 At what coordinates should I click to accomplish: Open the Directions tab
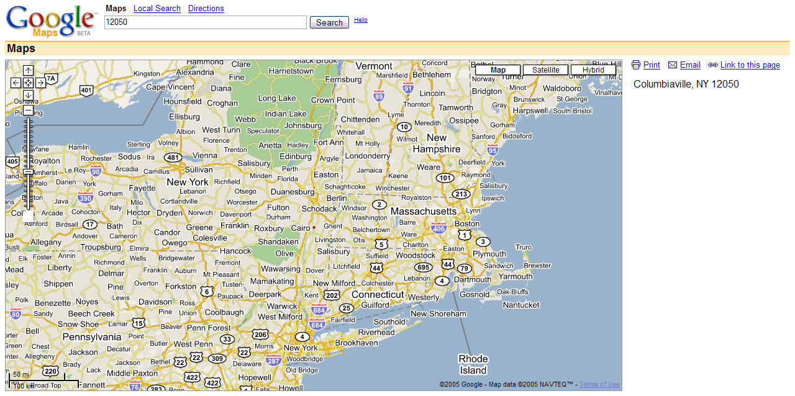coord(206,9)
